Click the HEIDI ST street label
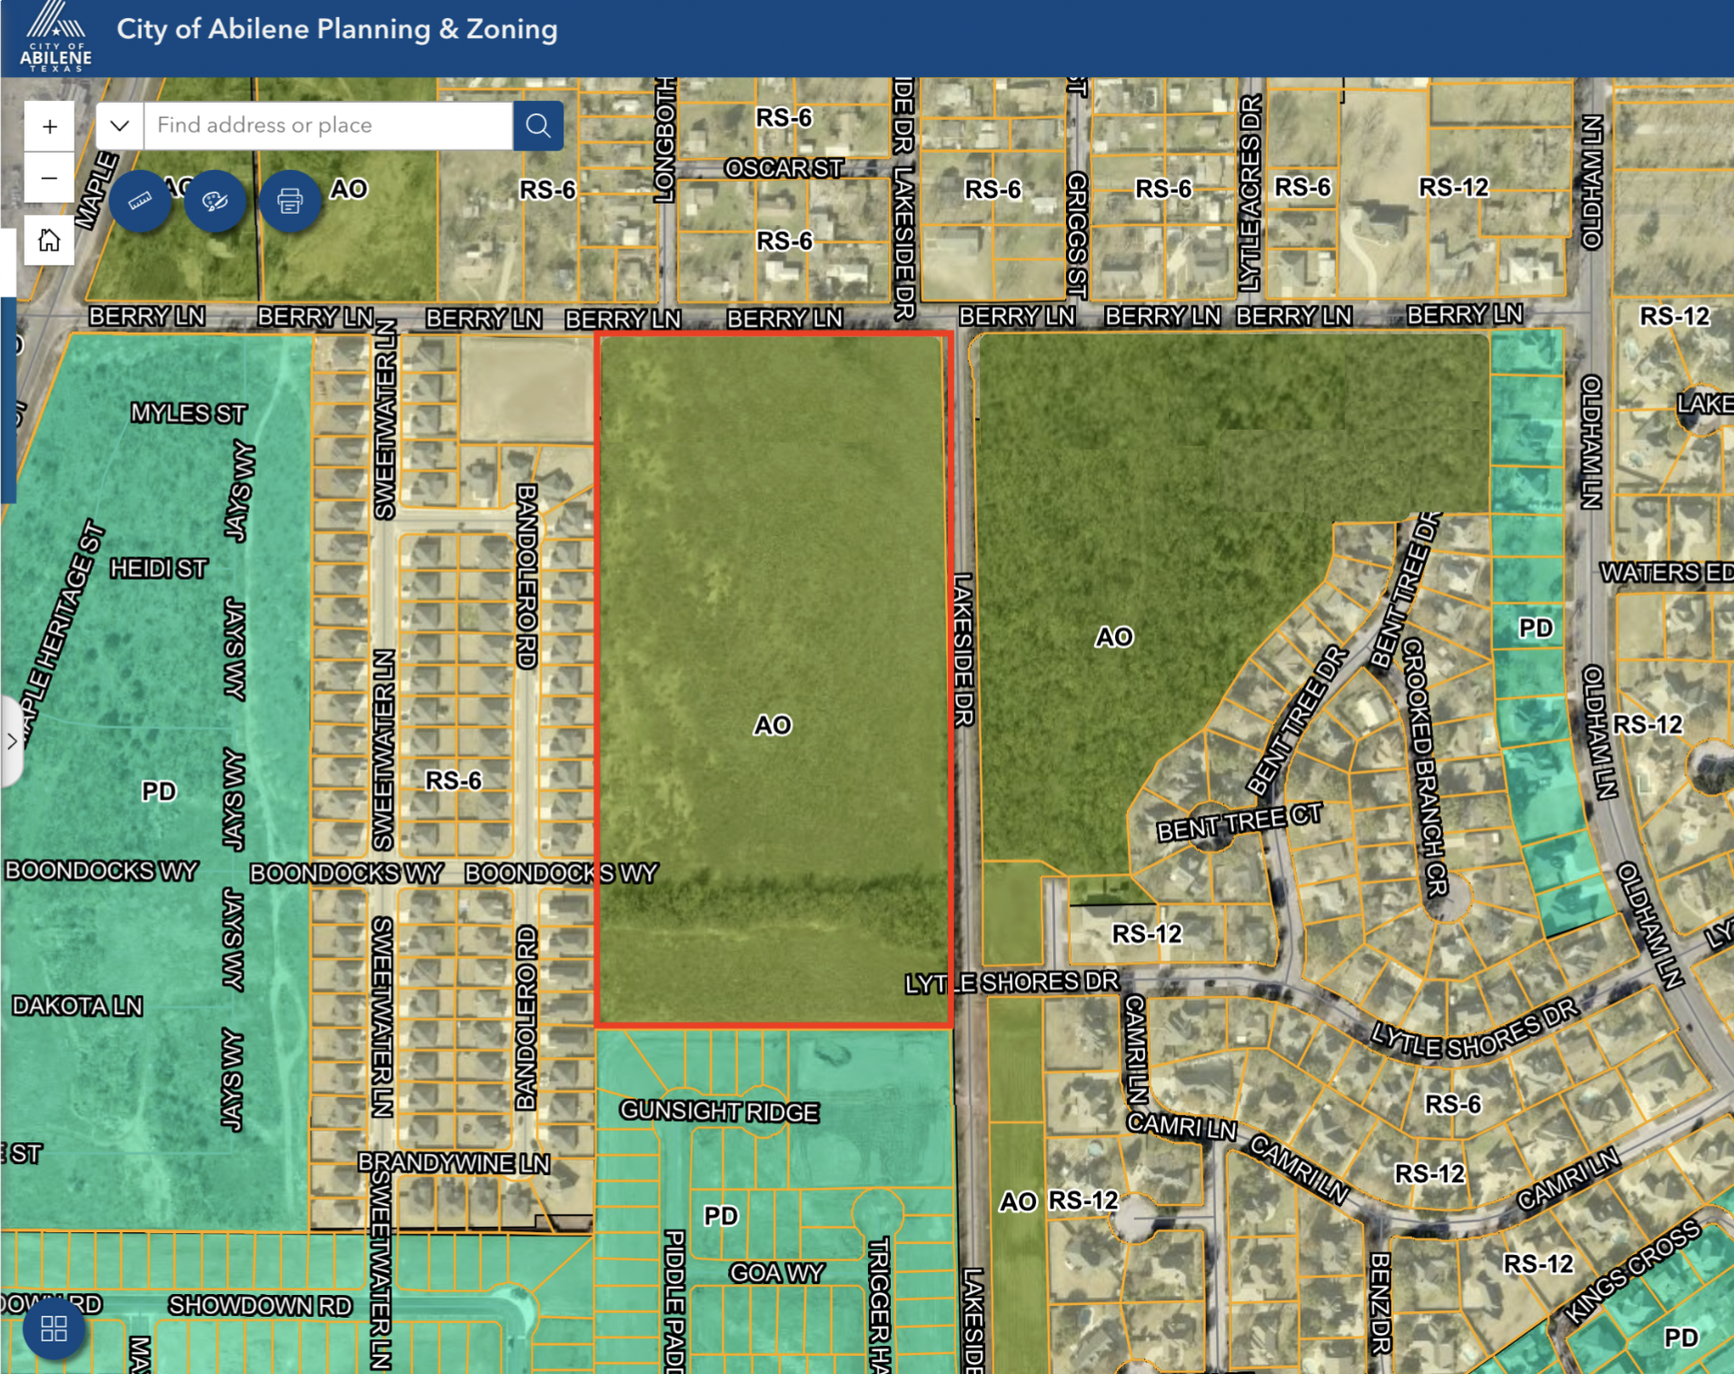Image resolution: width=1734 pixels, height=1374 pixels. coord(159,569)
